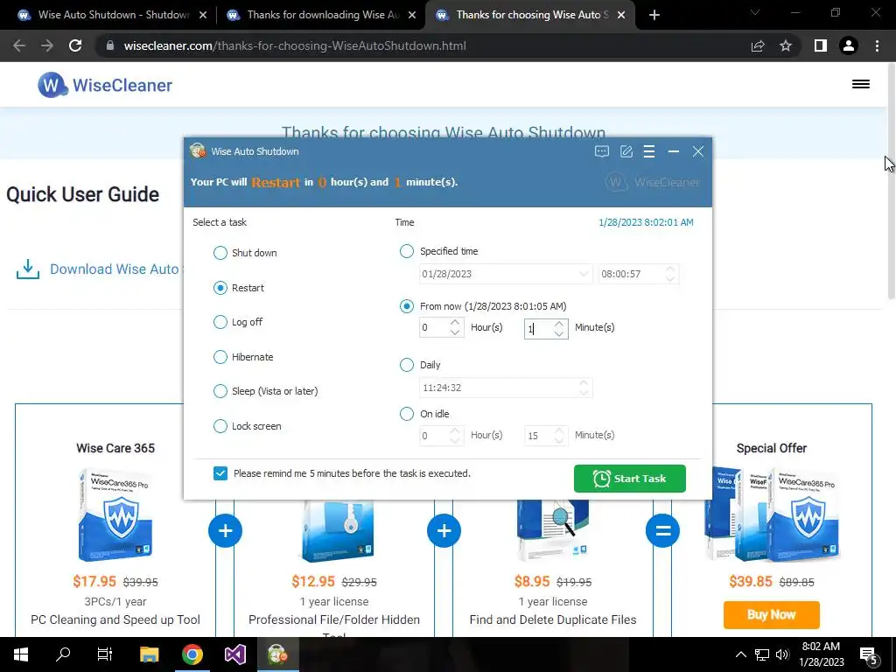Open the volume speaker icon in tray

[783, 654]
